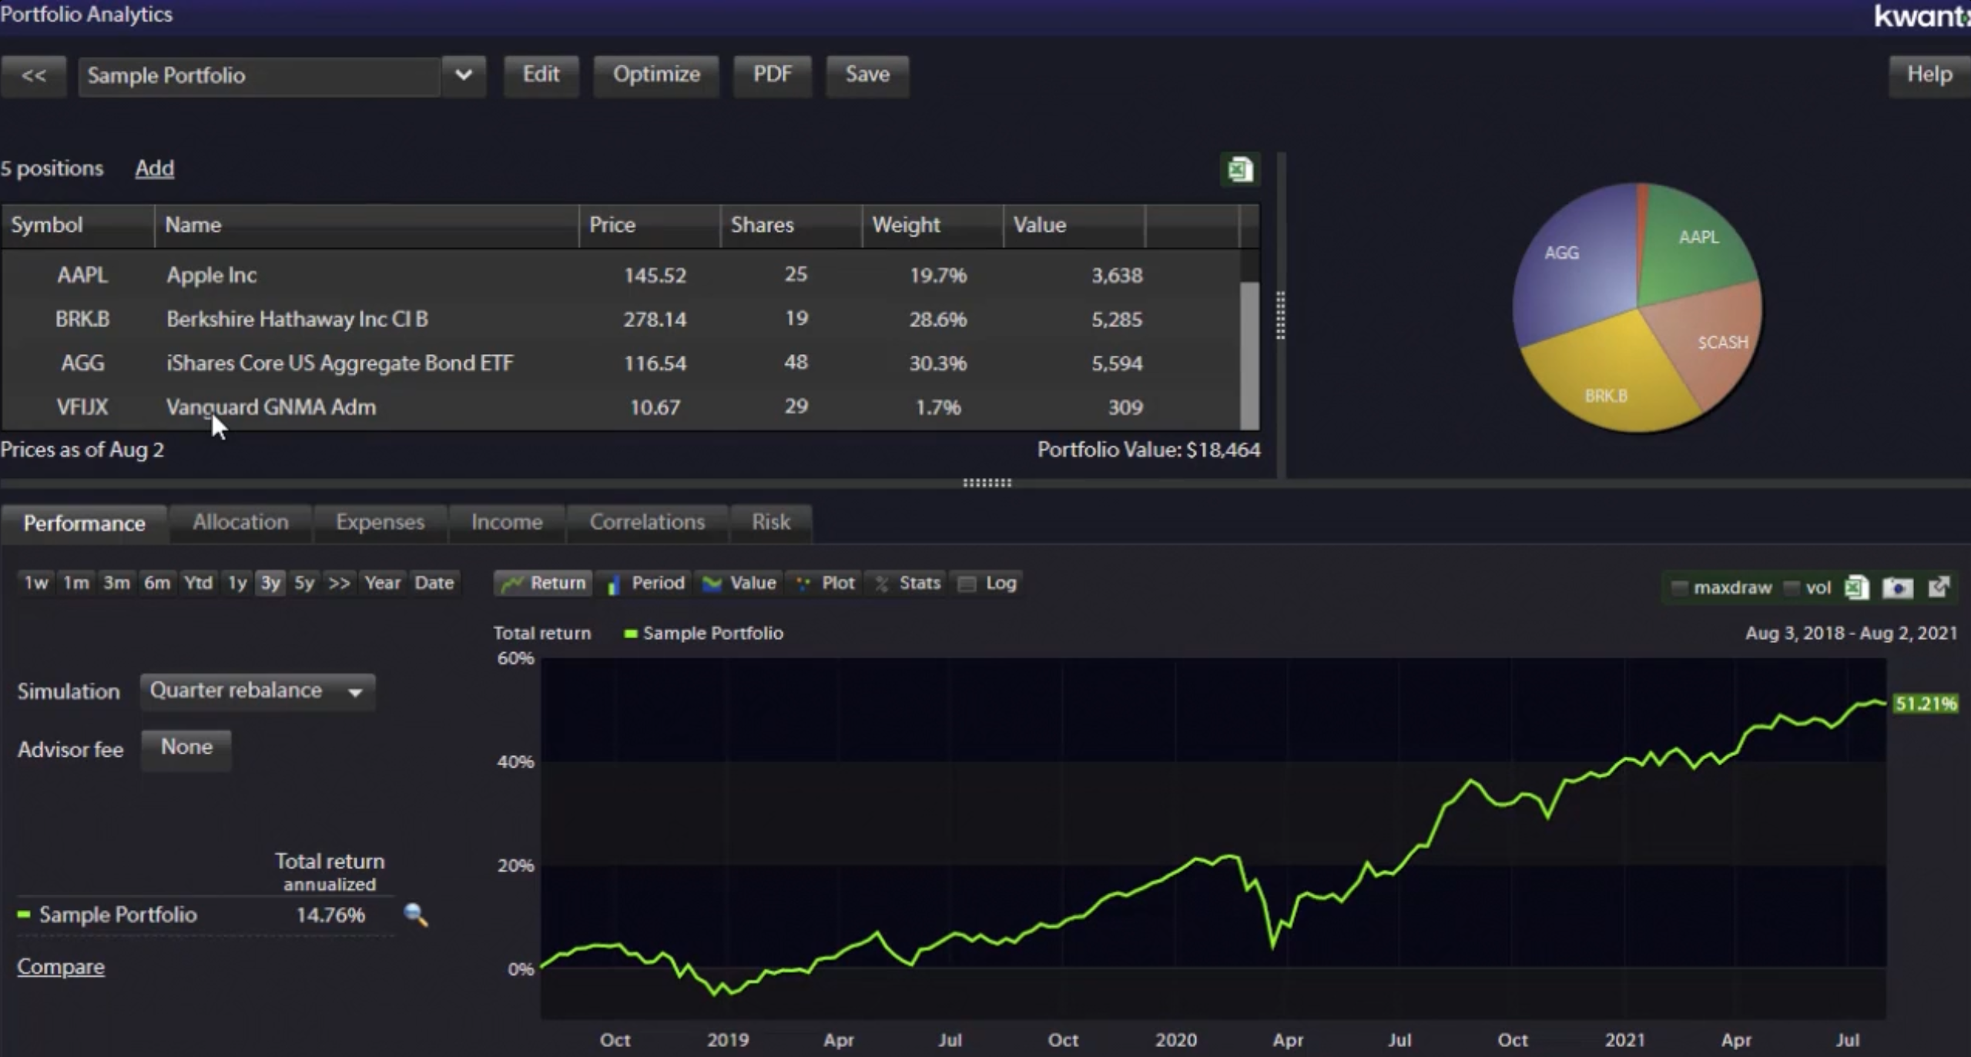Image resolution: width=1971 pixels, height=1057 pixels.
Task: Open the chart in expanded view
Action: coord(1939,587)
